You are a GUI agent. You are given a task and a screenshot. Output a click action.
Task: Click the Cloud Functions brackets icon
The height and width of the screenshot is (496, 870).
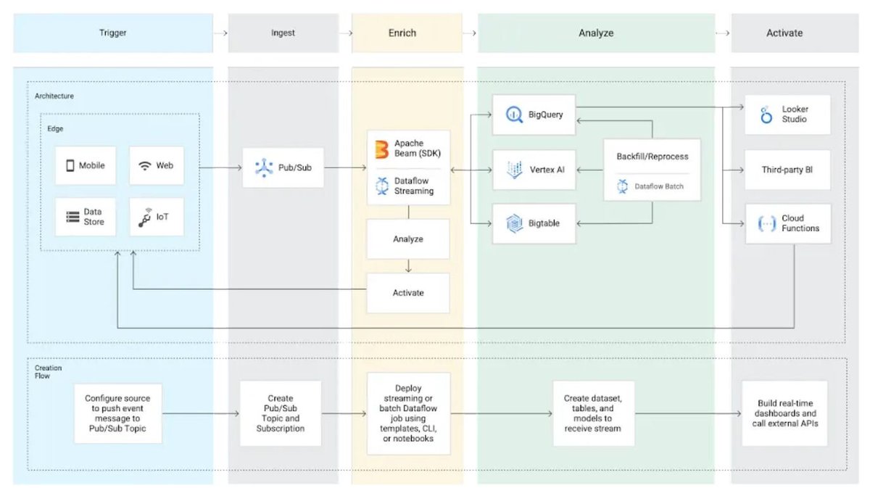coord(767,223)
